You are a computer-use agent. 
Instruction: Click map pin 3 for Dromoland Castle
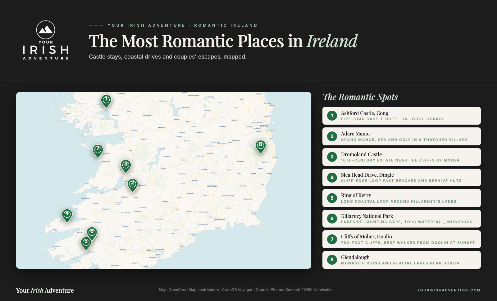(126, 166)
